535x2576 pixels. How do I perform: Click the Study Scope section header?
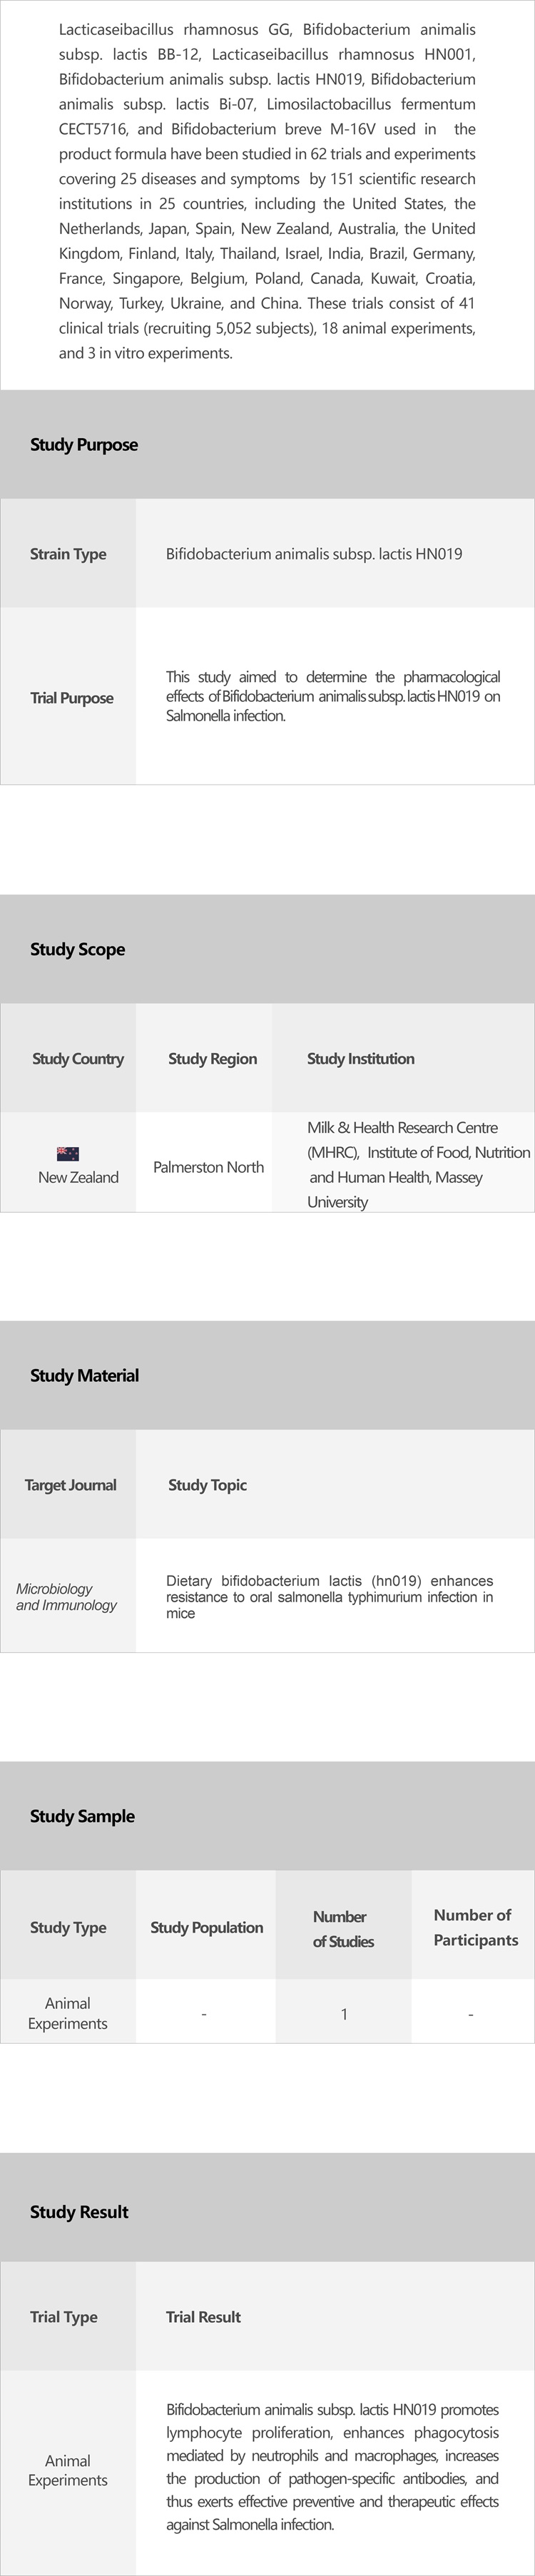click(78, 949)
